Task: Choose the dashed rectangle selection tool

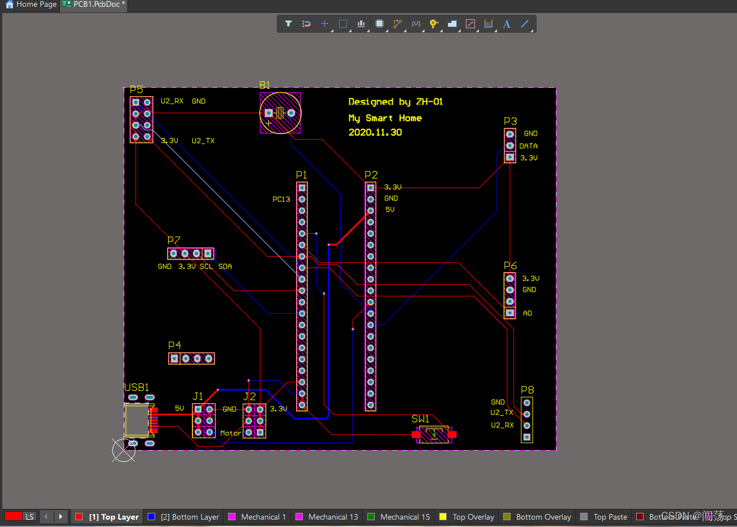Action: [x=343, y=24]
